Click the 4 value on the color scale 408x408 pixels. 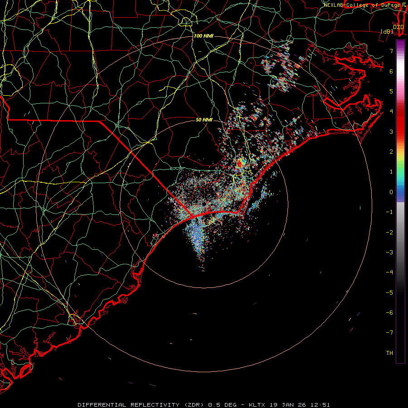click(391, 112)
